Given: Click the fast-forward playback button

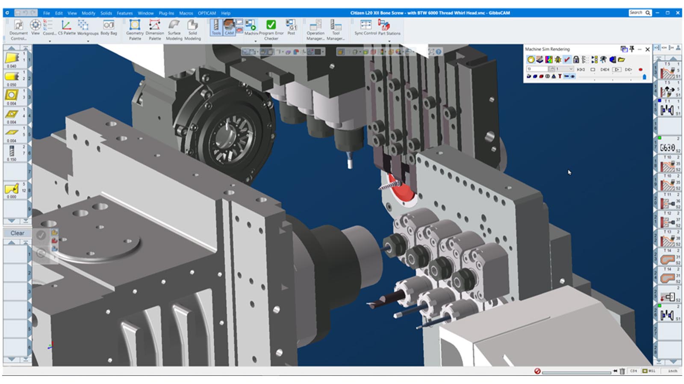Looking at the screenshot, I should [628, 70].
